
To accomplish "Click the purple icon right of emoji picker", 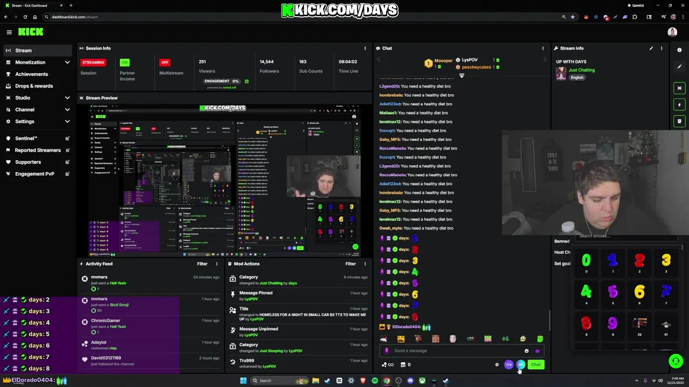I will [x=537, y=351].
